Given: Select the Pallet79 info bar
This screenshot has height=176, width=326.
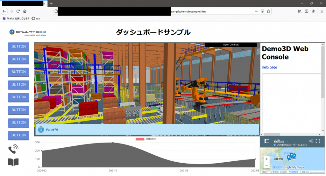Looking at the screenshot, I should 147,130.
